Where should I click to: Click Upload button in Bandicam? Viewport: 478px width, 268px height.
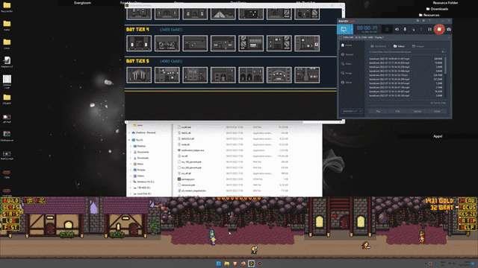(x=417, y=111)
